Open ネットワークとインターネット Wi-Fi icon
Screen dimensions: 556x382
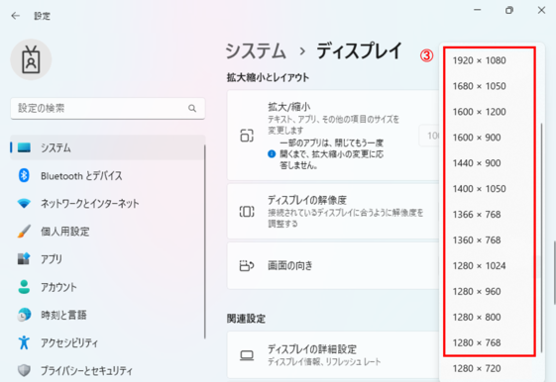[24, 203]
